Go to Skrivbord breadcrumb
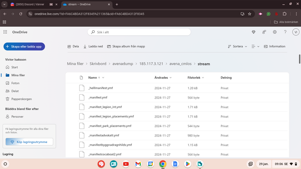 point(98,64)
